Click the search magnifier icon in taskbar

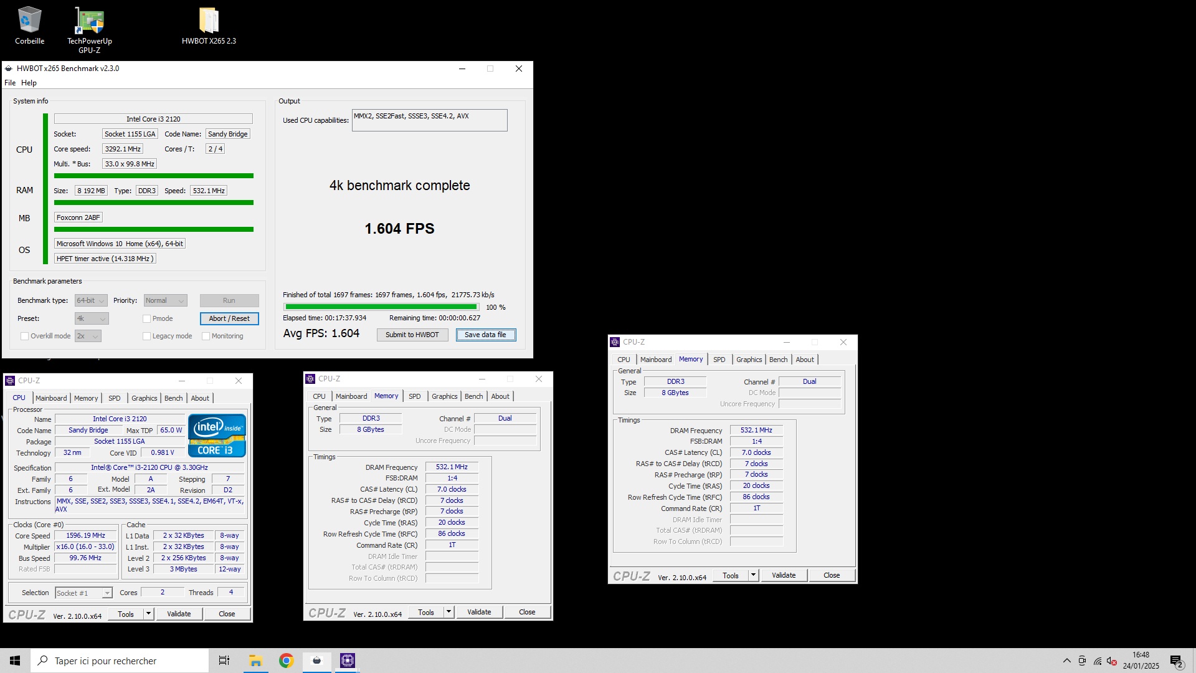pos(43,661)
